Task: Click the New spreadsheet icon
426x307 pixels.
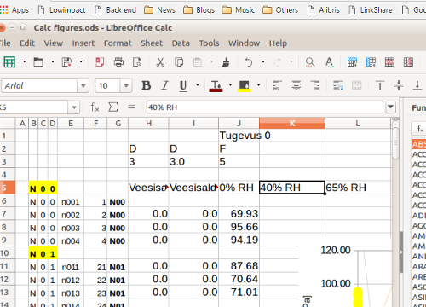Action: point(9,61)
